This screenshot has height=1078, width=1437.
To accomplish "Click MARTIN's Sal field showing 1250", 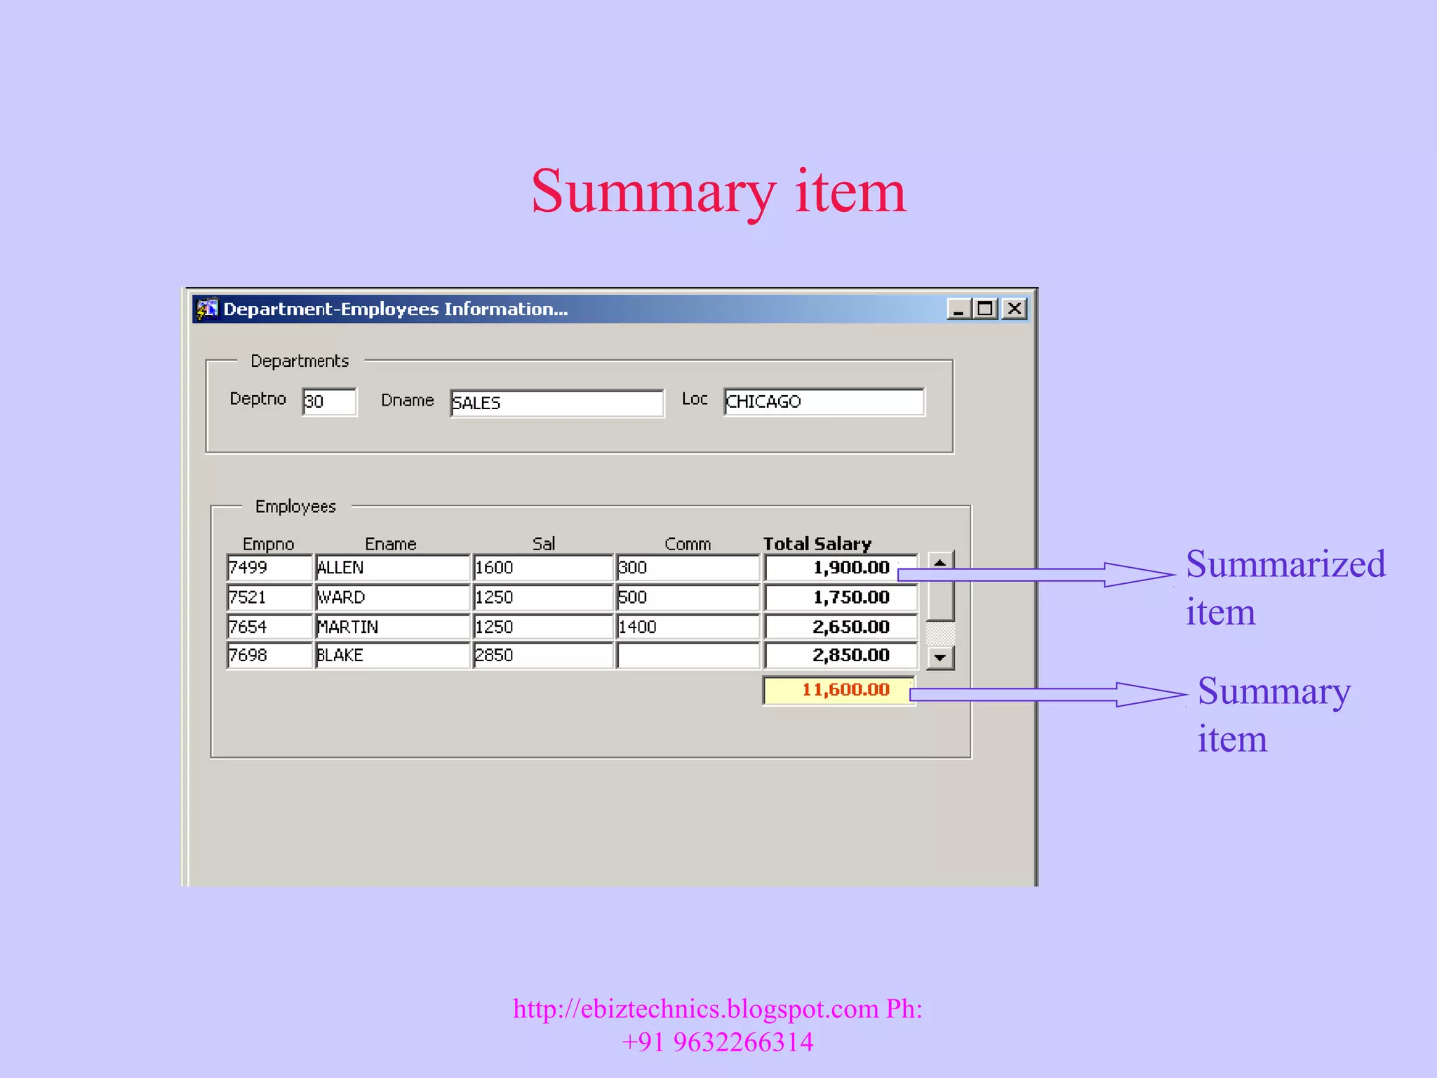I will [542, 627].
